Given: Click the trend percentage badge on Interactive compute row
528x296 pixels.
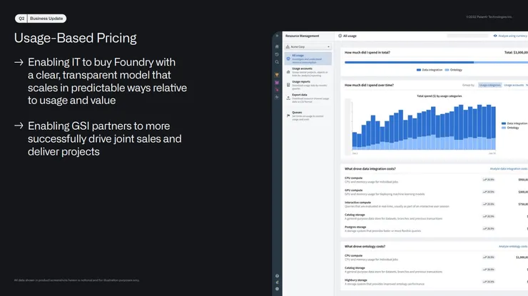Looking at the screenshot, I should 488,204.
